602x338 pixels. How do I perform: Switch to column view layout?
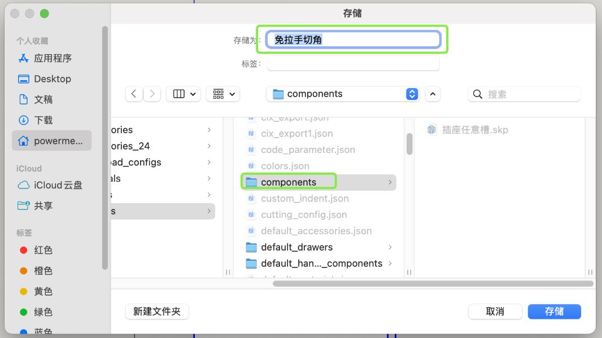click(178, 94)
